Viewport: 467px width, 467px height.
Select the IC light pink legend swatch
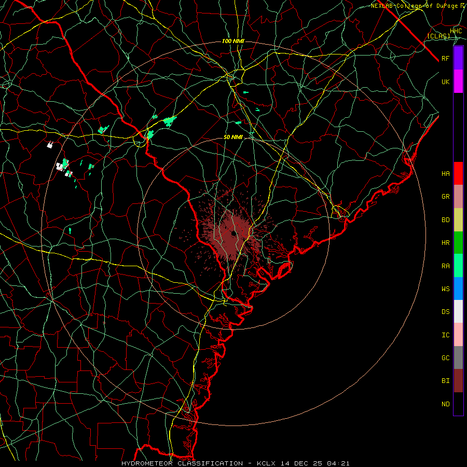(458, 335)
